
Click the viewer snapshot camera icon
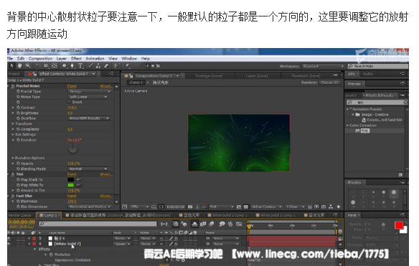click(x=190, y=206)
